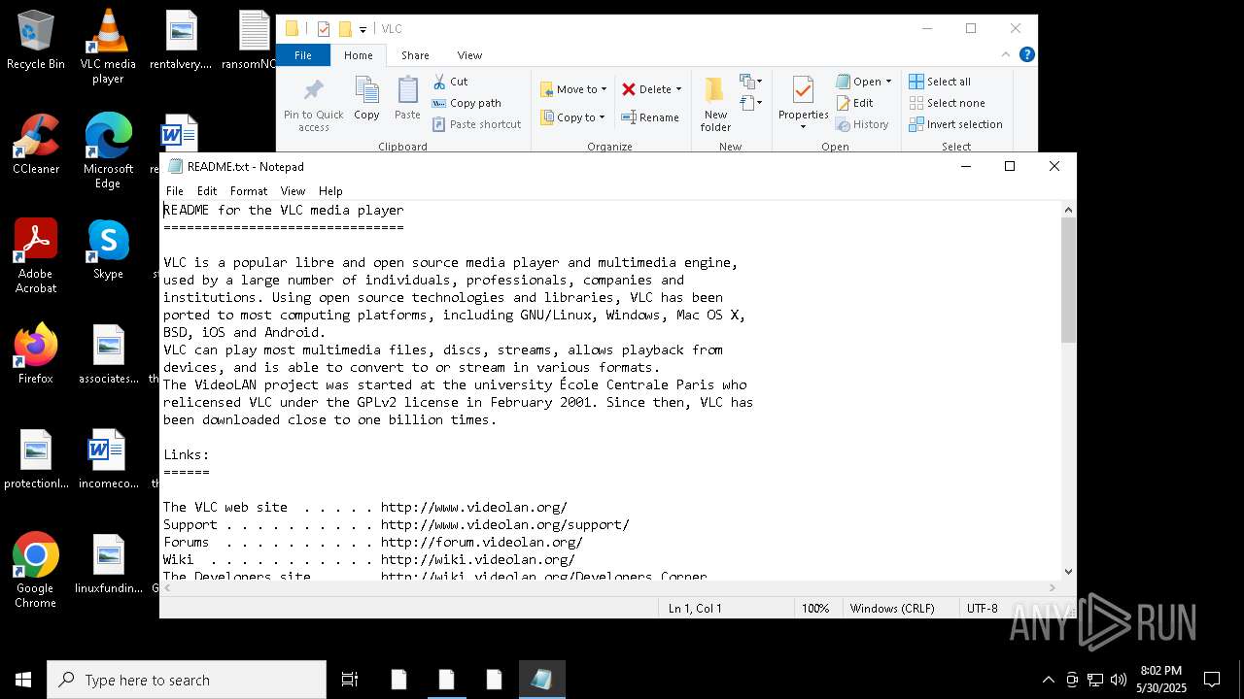Click the clock showing 8:02 PM
This screenshot has height=699, width=1244.
(x=1161, y=680)
